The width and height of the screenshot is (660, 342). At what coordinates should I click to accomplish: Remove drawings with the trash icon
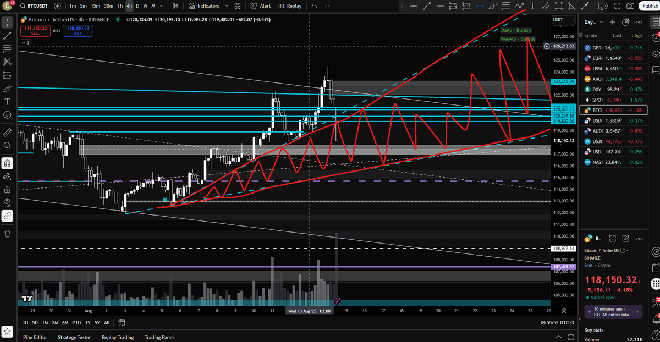(7, 233)
